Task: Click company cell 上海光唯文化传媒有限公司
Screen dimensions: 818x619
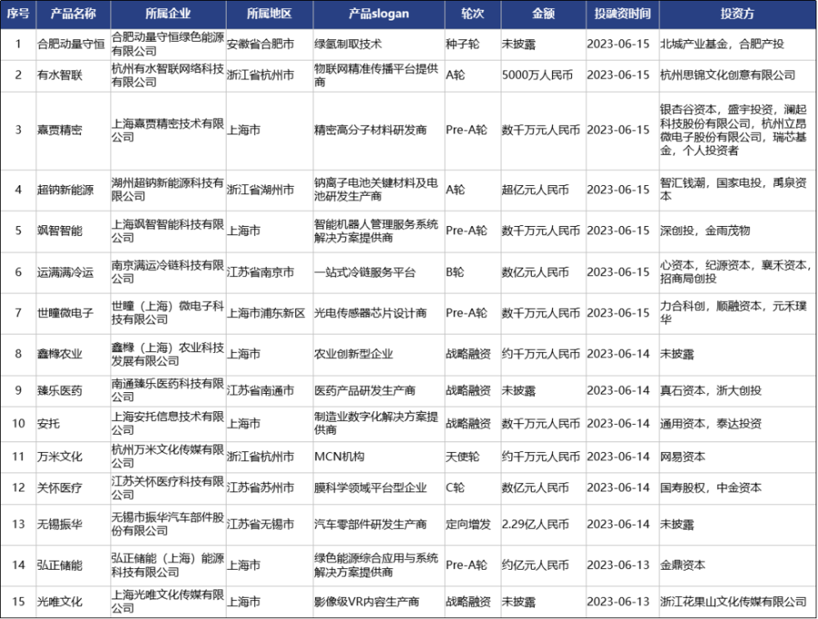Action: [168, 602]
